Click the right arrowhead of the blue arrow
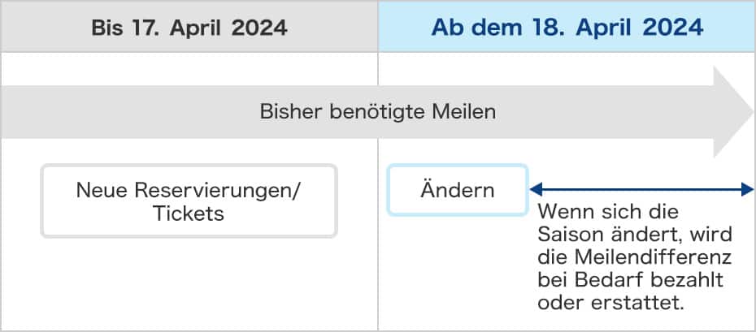This screenshot has width=756, height=332. point(749,190)
